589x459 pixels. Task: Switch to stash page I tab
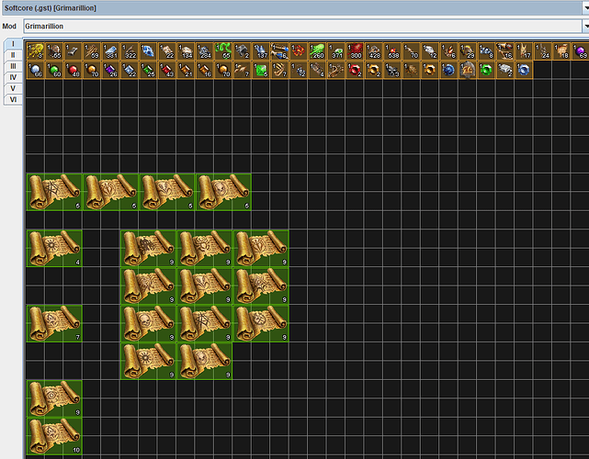[x=13, y=44]
